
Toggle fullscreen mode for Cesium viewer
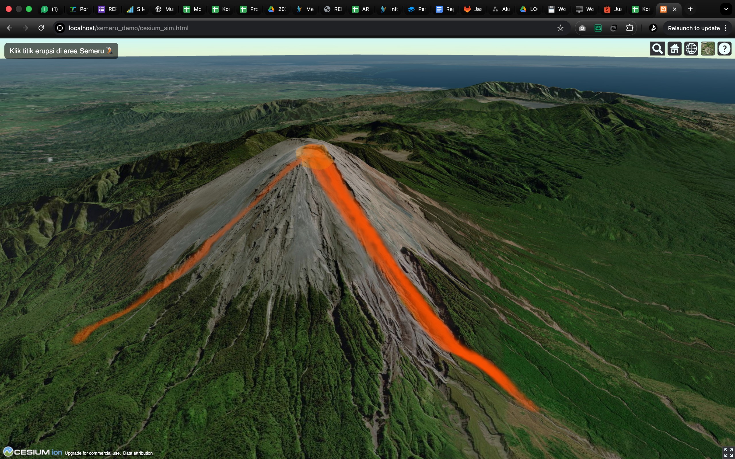coord(728,452)
